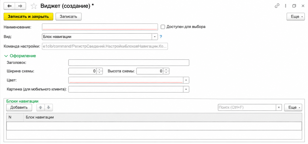Screen dimensions: 308x144
Task: Add widget to favorites with star
Action: 34,6
